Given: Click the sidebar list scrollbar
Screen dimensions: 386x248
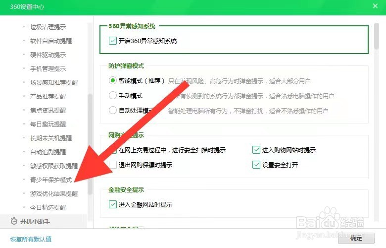Looking at the screenshot, I should click(90, 144).
